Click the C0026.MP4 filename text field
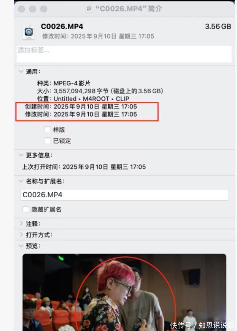The width and height of the screenshot is (237, 331). (x=124, y=195)
